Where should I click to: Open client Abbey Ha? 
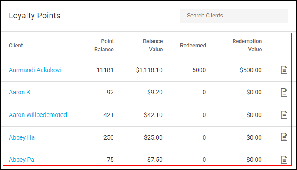(22, 137)
